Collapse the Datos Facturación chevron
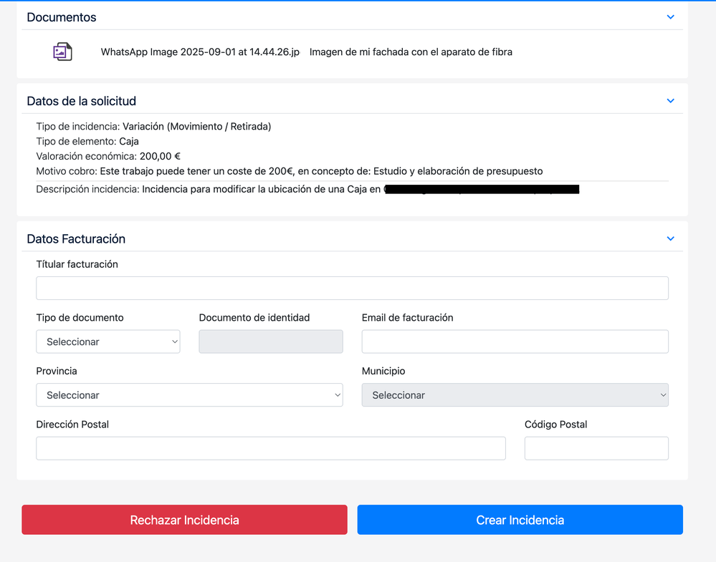716x562 pixels. pyautogui.click(x=670, y=238)
